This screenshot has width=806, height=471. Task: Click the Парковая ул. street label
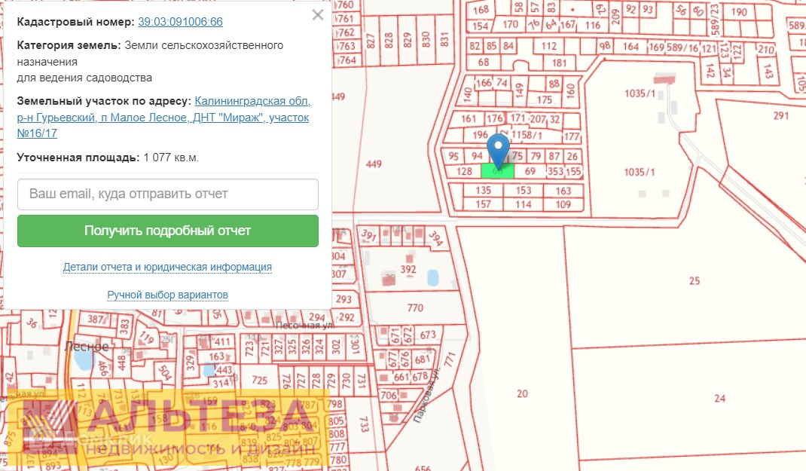coord(428,394)
